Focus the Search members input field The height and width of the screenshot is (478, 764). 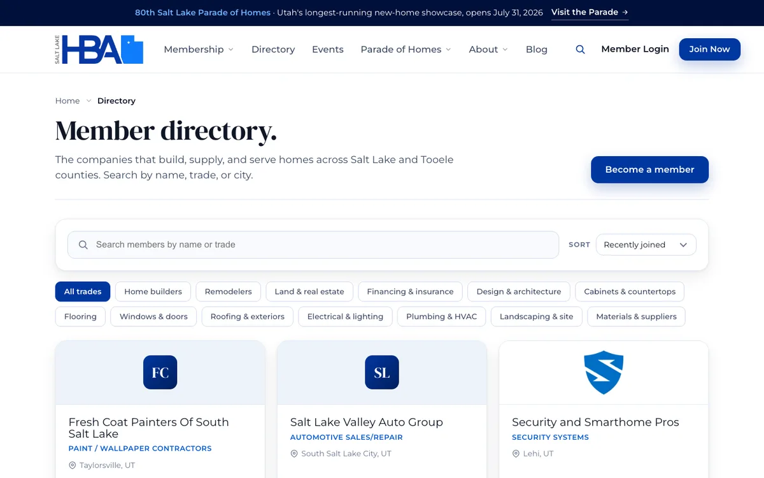pos(313,245)
